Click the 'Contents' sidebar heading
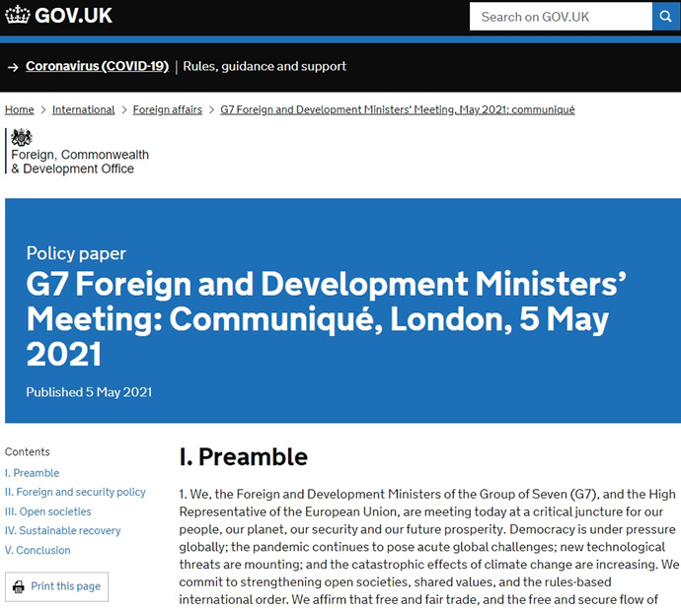The image size is (681, 610). [x=28, y=451]
